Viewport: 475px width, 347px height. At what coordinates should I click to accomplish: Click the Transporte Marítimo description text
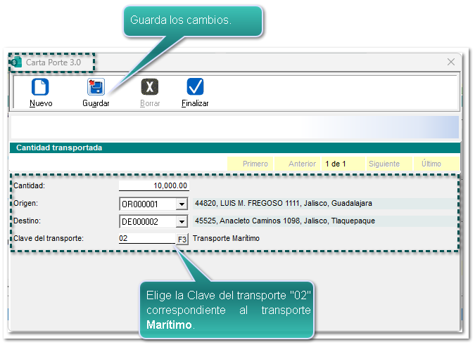click(x=227, y=239)
